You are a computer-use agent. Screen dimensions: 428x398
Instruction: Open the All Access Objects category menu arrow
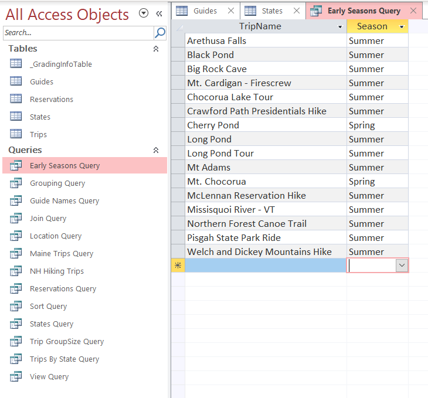[x=144, y=13]
